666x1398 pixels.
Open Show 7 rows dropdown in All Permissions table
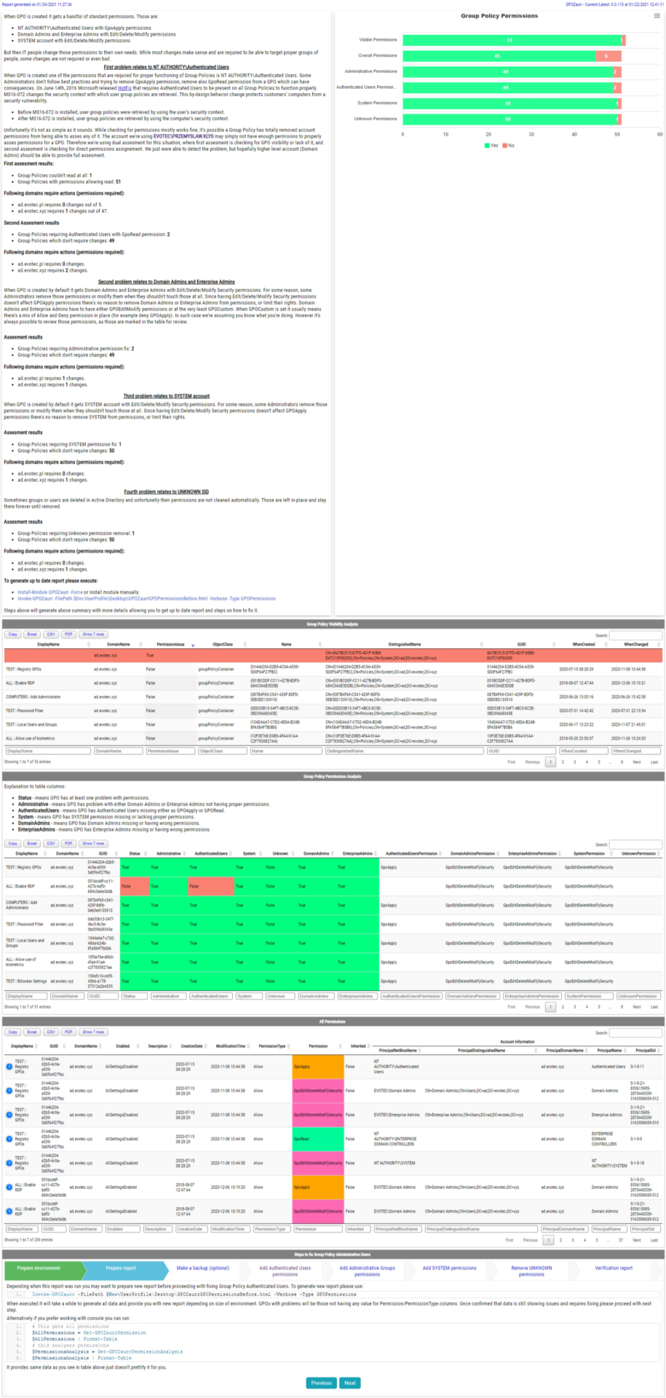pos(93,1032)
